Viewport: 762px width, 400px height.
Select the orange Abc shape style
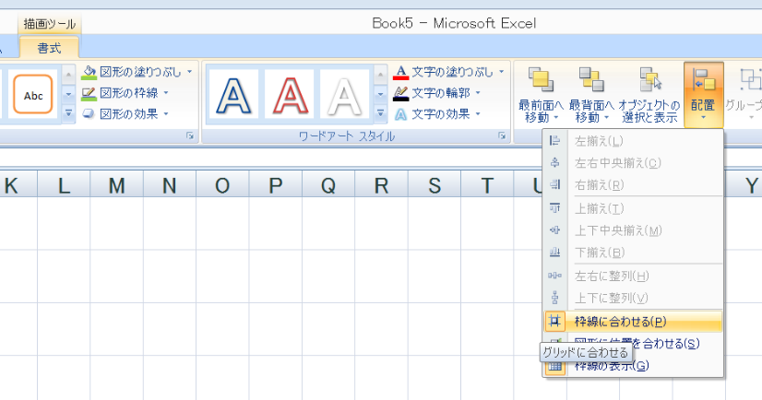[x=33, y=95]
